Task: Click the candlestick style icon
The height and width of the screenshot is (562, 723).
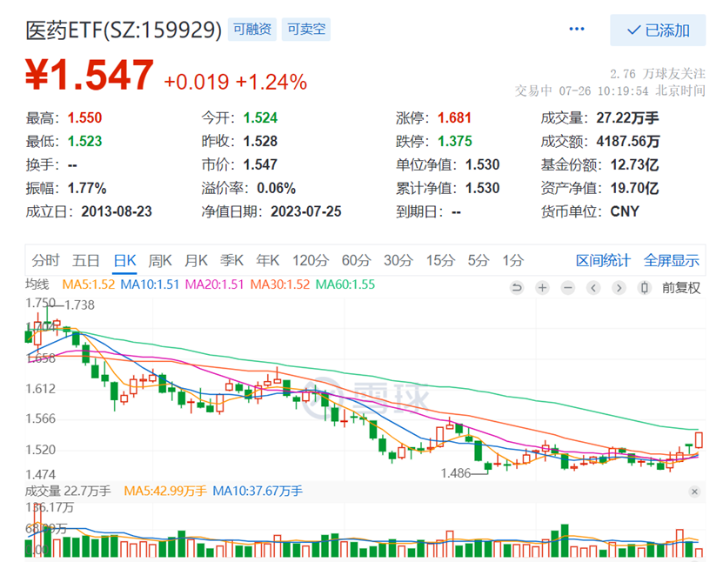Action: [x=645, y=288]
